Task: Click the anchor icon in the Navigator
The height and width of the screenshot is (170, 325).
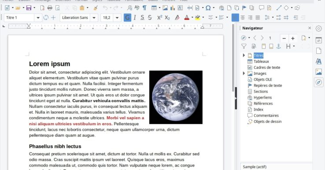Action: click(x=279, y=46)
